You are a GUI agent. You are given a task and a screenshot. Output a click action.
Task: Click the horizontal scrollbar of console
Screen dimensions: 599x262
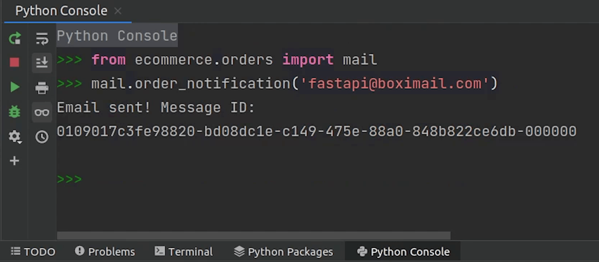pos(253,236)
